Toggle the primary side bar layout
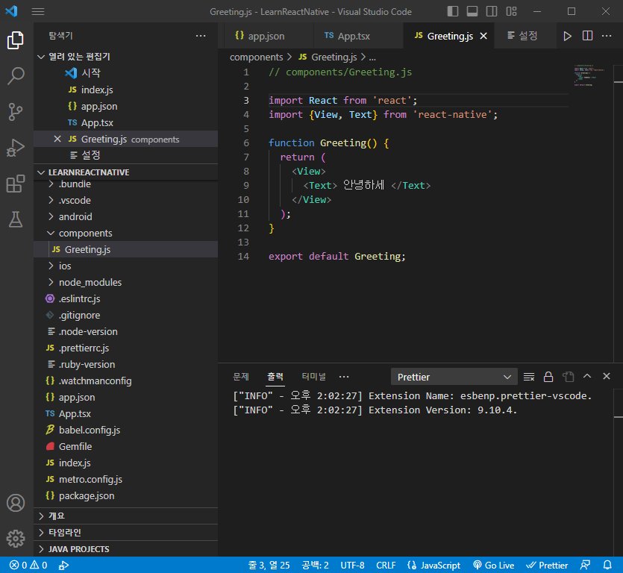The width and height of the screenshot is (623, 573). pos(453,11)
